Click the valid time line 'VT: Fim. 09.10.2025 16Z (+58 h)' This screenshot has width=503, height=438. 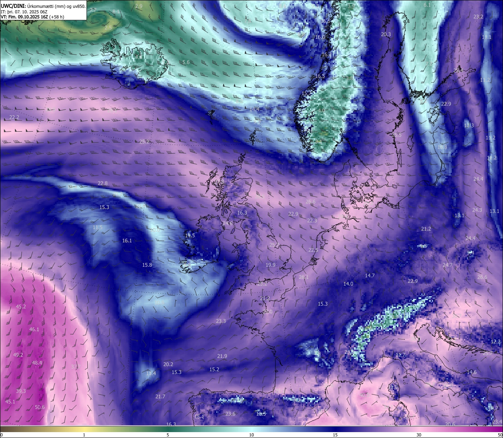tap(32, 17)
